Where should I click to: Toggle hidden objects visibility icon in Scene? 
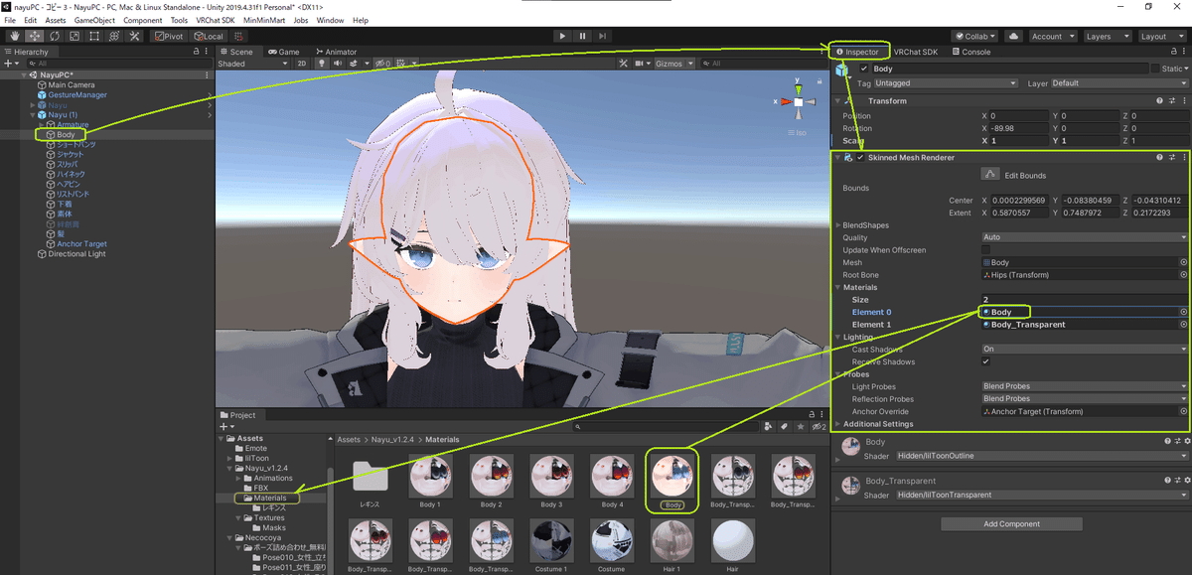(382, 64)
